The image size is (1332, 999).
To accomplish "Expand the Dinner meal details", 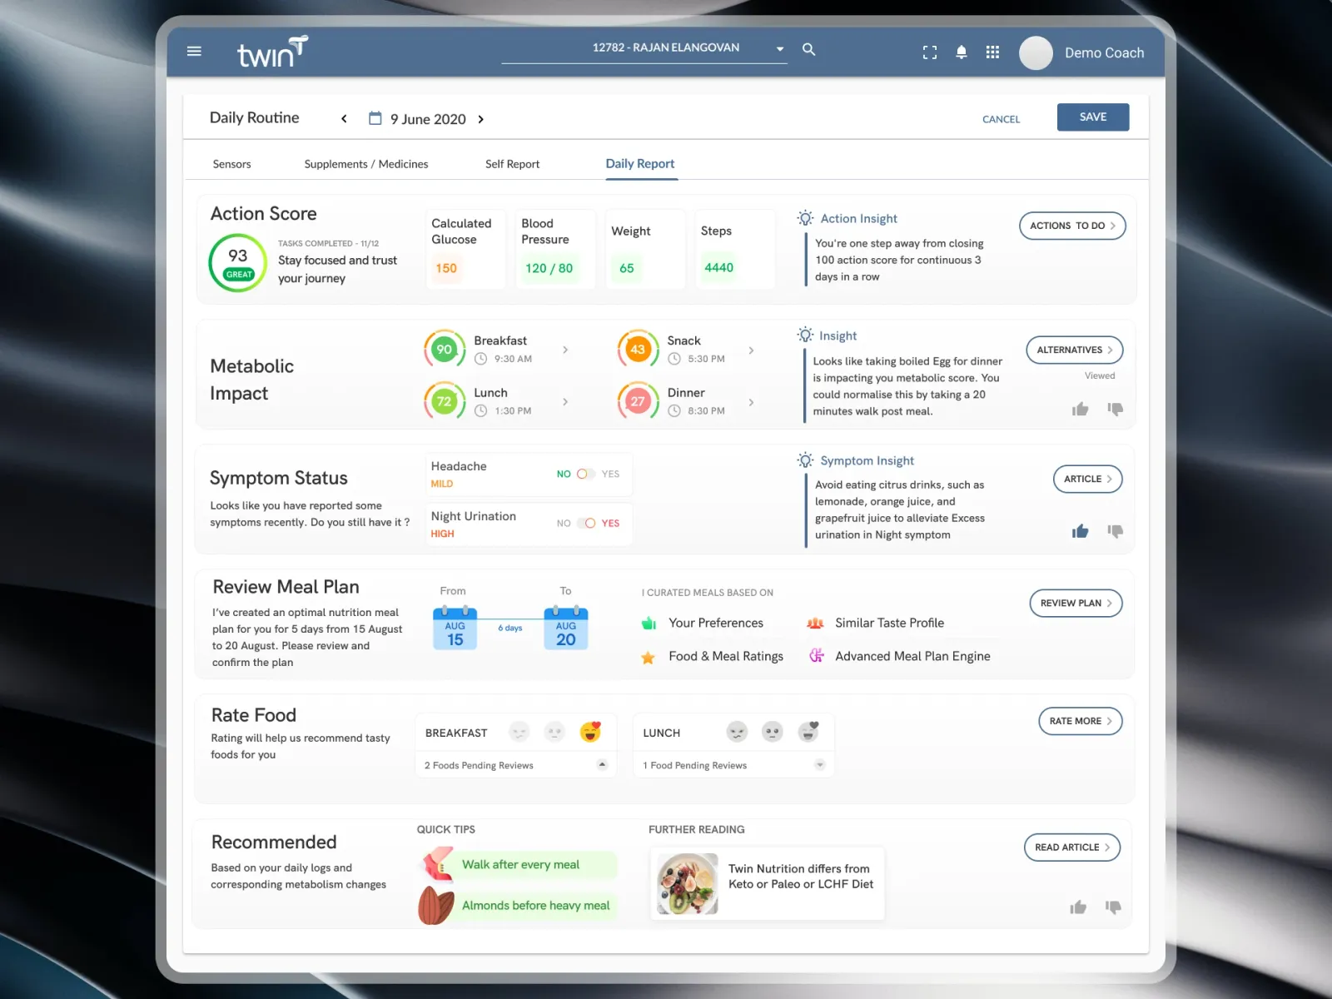I will coord(751,402).
